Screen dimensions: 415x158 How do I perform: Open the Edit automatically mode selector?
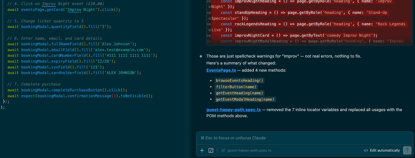(385, 150)
